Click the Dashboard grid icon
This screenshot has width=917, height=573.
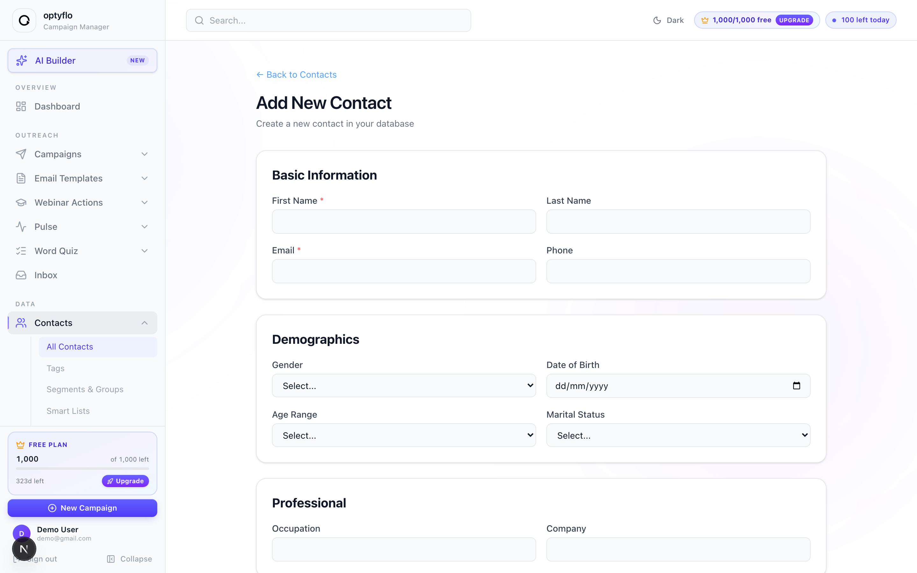coord(21,107)
